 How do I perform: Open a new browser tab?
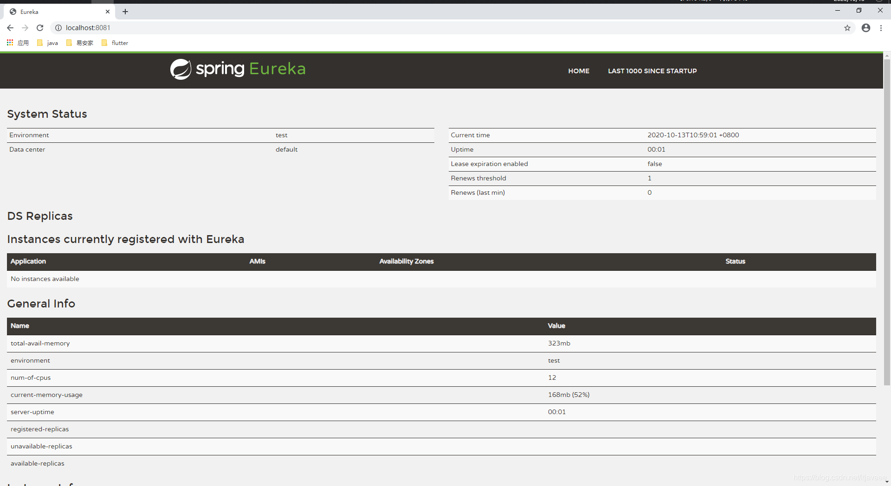(125, 12)
